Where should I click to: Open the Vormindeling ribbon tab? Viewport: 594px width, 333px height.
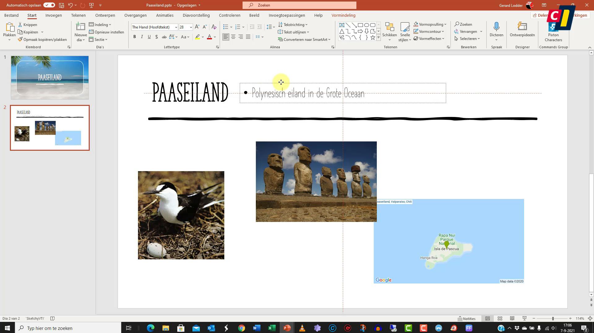click(343, 15)
